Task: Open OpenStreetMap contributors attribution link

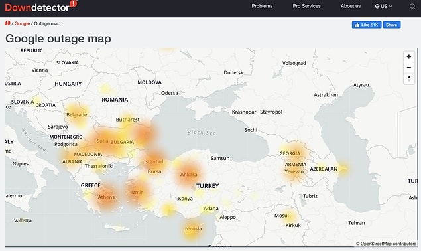Action: click(386, 244)
